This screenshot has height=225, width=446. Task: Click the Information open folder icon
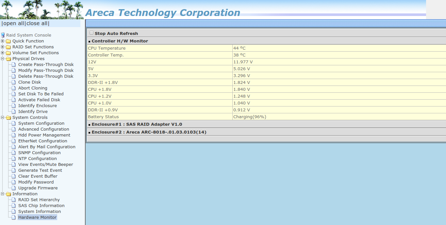tap(8, 194)
